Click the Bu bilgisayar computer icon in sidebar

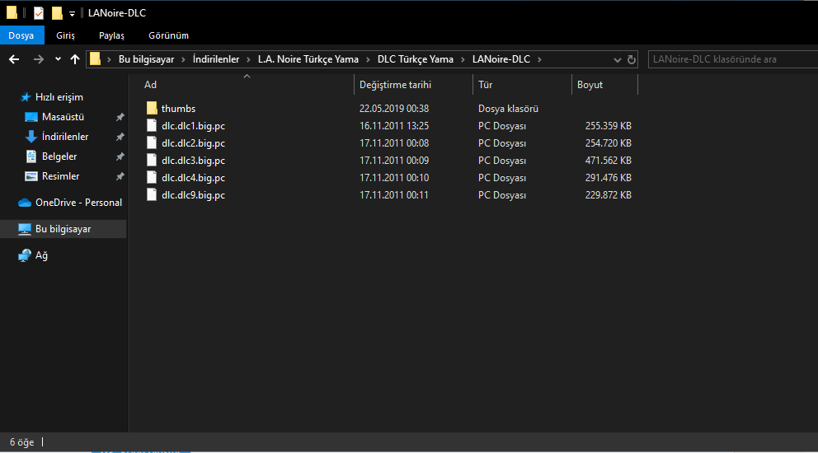pos(25,229)
